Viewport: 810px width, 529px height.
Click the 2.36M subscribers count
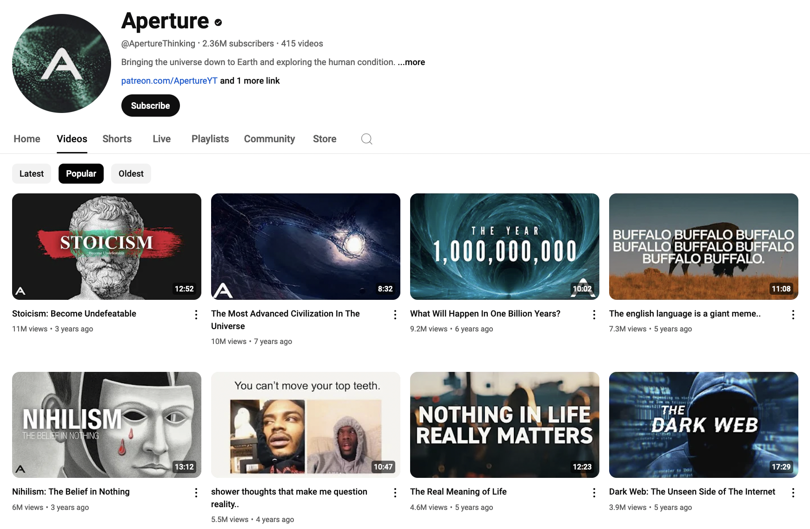[x=238, y=44]
